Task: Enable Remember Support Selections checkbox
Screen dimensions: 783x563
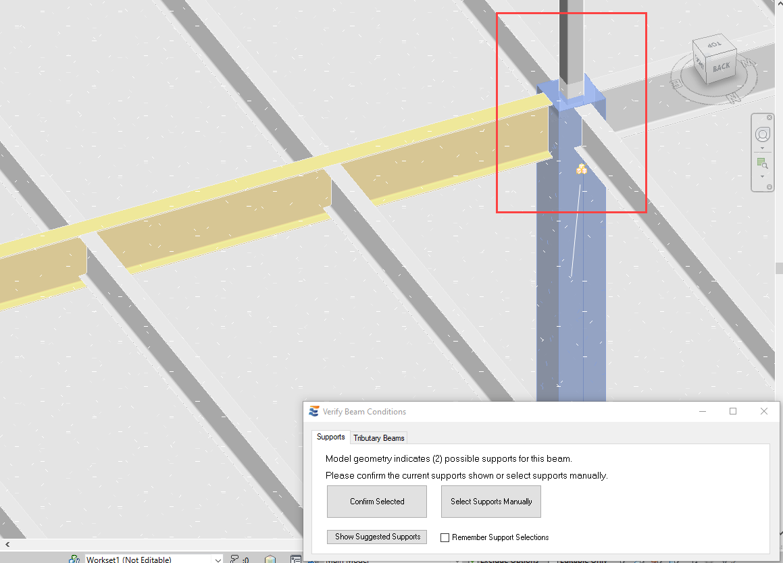Action: coord(445,537)
